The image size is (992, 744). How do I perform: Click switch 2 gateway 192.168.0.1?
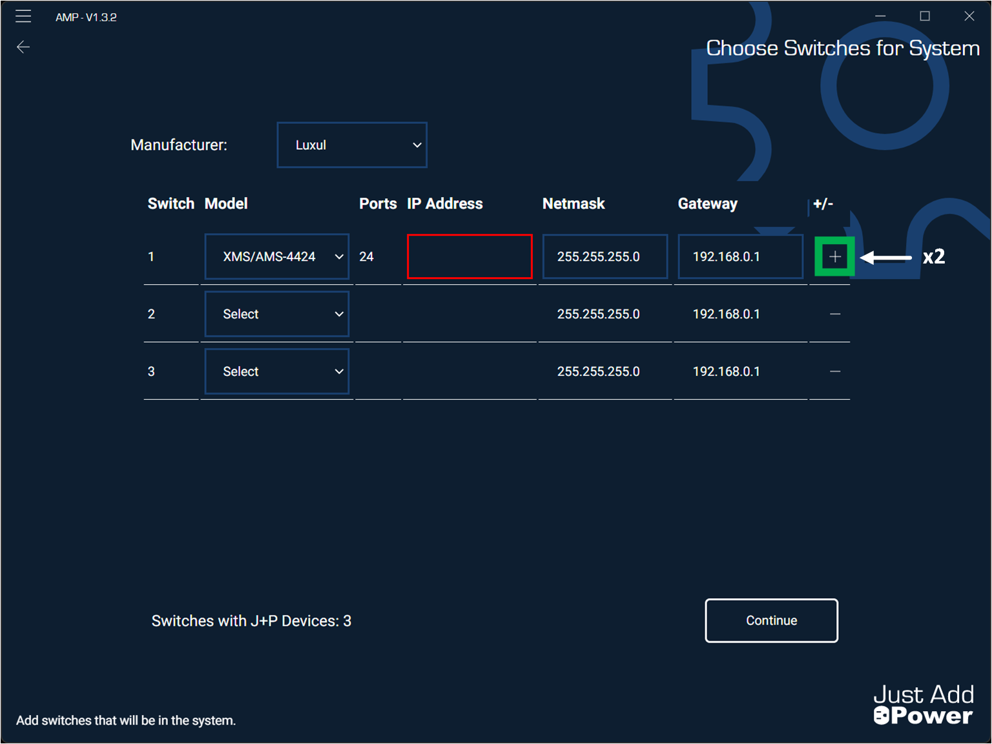727,314
